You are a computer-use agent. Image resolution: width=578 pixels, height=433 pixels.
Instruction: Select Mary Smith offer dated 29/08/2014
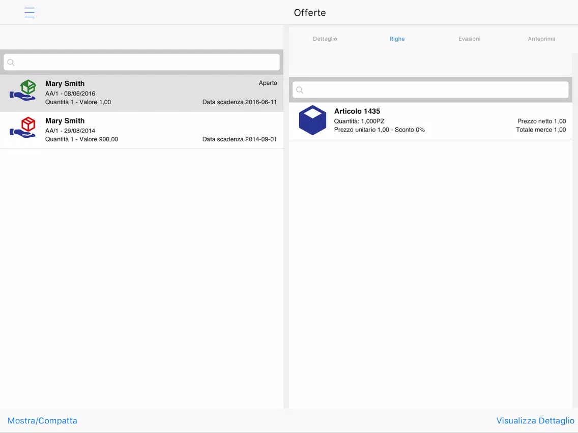pos(141,130)
